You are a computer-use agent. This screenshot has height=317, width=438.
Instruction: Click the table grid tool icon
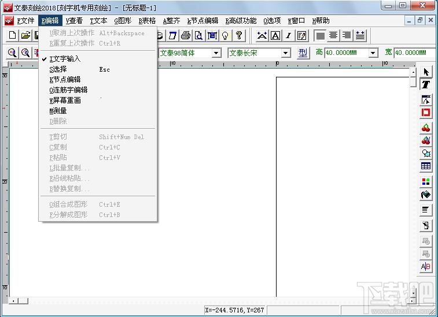425,166
